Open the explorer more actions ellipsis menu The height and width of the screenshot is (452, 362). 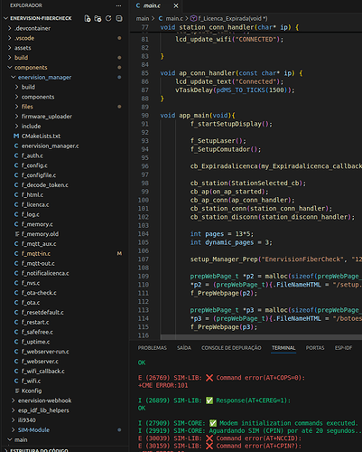[x=119, y=5]
